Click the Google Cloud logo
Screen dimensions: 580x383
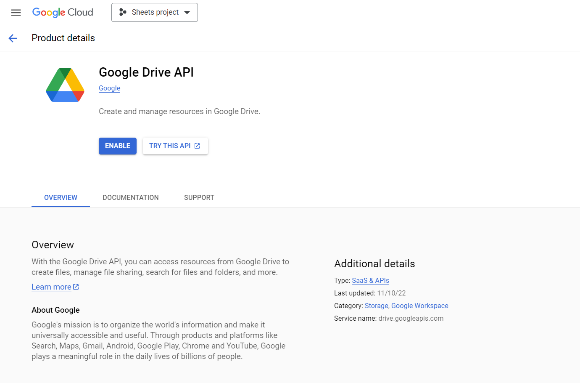[62, 12]
